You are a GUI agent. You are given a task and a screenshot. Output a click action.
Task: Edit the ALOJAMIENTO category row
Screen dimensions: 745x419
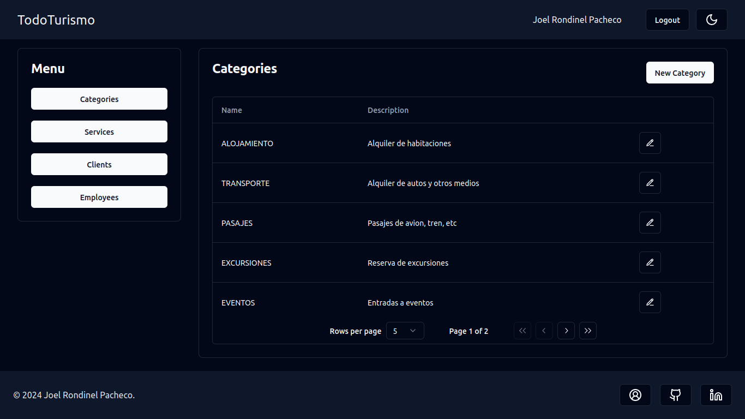pyautogui.click(x=650, y=143)
